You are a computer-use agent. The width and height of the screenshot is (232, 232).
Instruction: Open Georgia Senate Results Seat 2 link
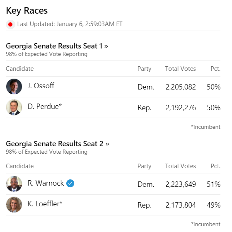pos(58,144)
